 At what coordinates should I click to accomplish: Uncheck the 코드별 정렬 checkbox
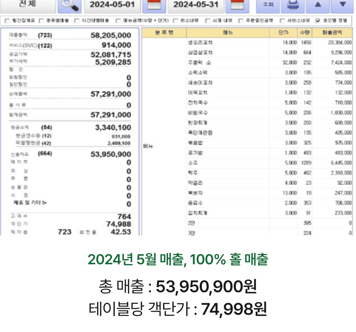[318, 21]
